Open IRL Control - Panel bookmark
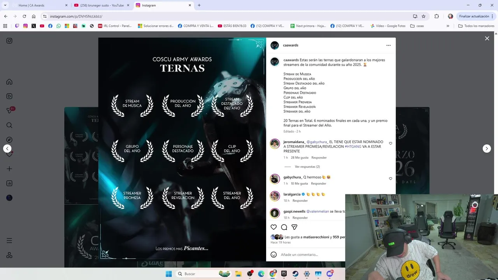The image size is (498, 280). pyautogui.click(x=115, y=26)
